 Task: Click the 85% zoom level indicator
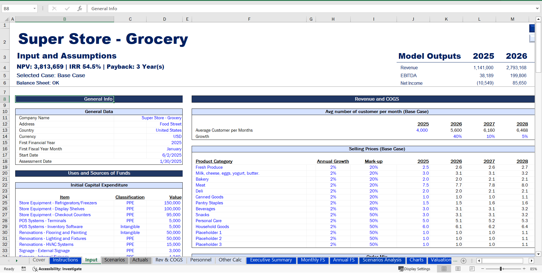tap(534, 269)
